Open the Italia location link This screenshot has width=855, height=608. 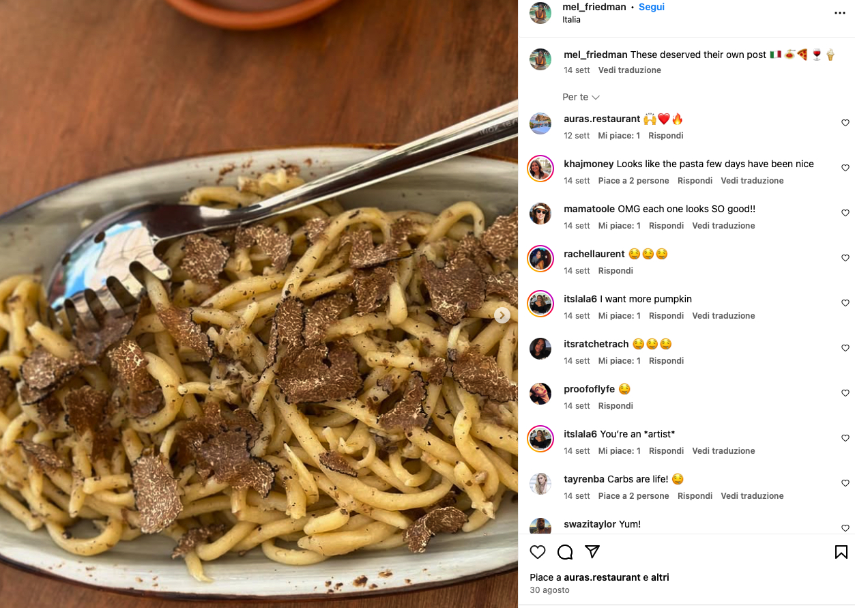[x=572, y=20]
